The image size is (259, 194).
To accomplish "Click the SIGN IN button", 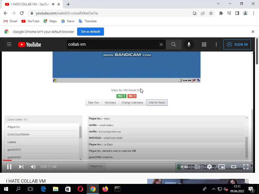I will pos(237,44).
